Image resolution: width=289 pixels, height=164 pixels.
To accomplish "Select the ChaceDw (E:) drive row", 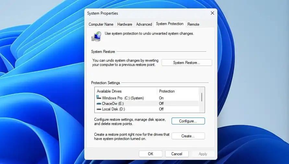I will (147, 104).
